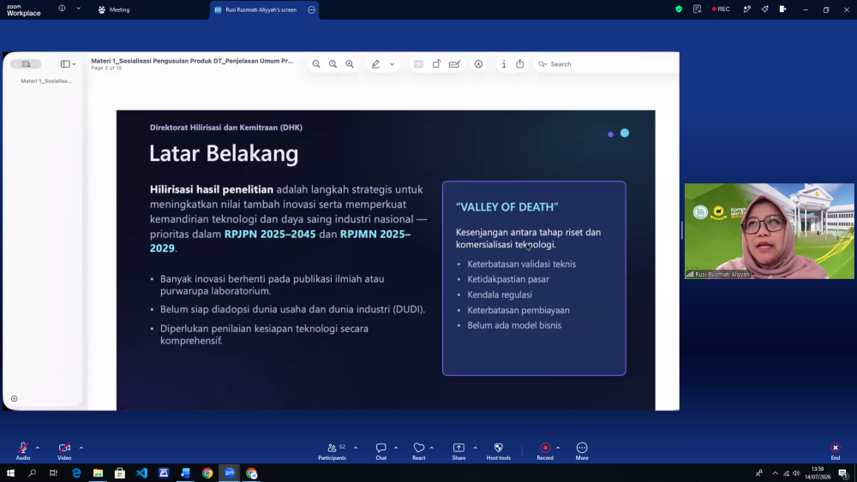Select the markup pen tool in PDF viewer

375,64
